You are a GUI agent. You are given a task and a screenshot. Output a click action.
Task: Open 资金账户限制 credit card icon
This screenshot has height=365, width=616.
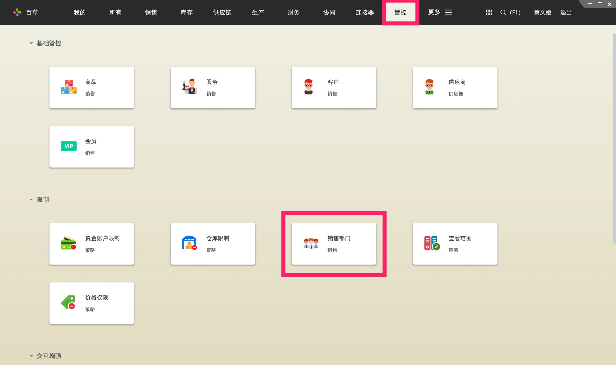click(69, 243)
